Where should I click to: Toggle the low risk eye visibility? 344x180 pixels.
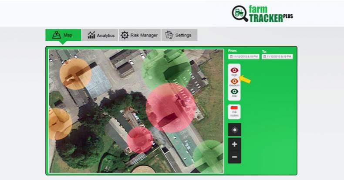(x=234, y=92)
